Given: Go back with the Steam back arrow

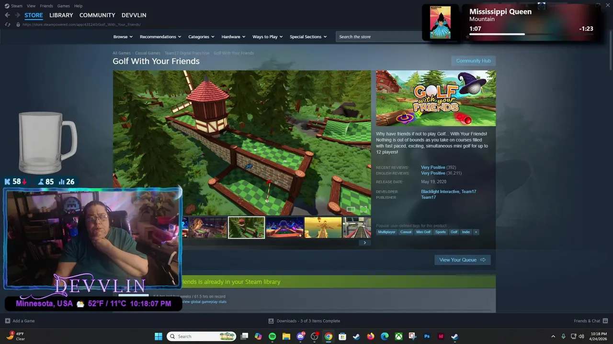Looking at the screenshot, I should pyautogui.click(x=7, y=15).
